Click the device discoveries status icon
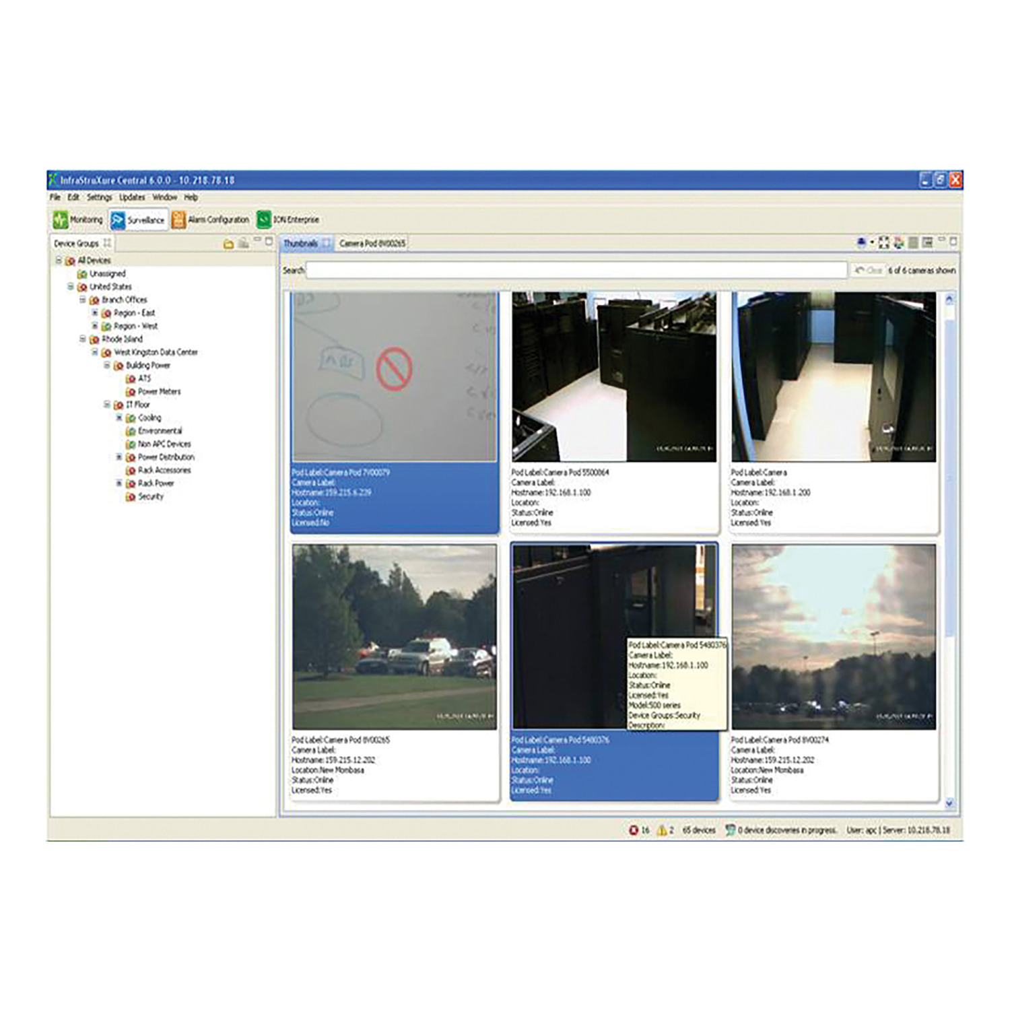Image resolution: width=1010 pixels, height=1010 pixels. pos(730,830)
